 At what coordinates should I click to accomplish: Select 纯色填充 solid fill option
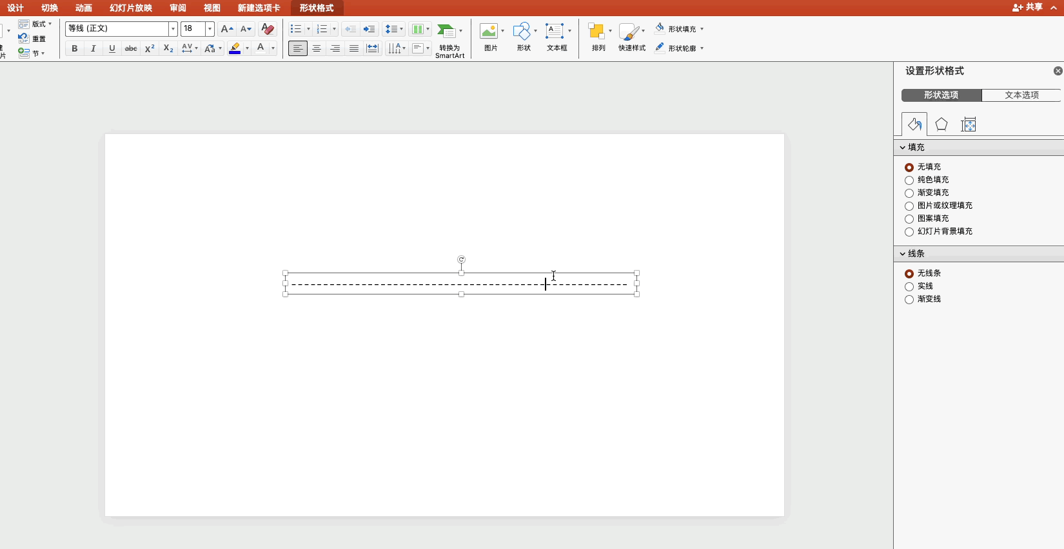909,180
